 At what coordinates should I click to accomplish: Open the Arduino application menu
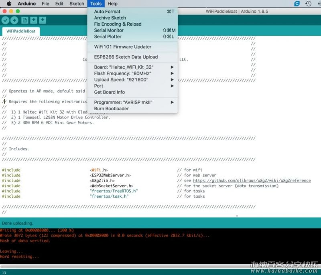26,4
